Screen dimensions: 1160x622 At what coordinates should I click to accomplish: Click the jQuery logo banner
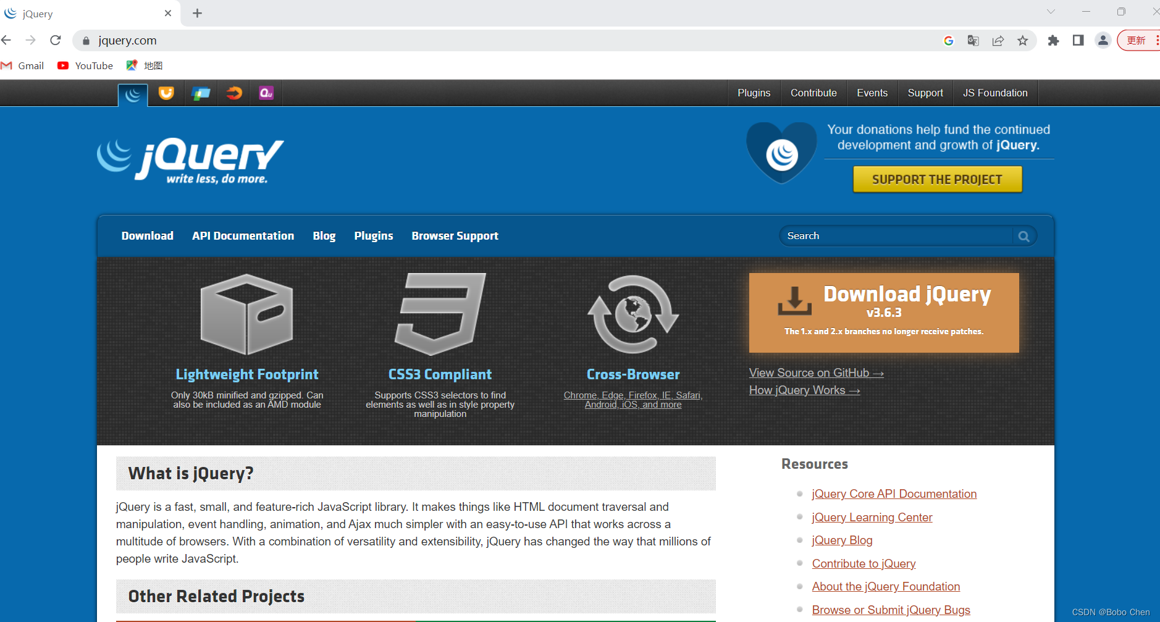point(190,160)
